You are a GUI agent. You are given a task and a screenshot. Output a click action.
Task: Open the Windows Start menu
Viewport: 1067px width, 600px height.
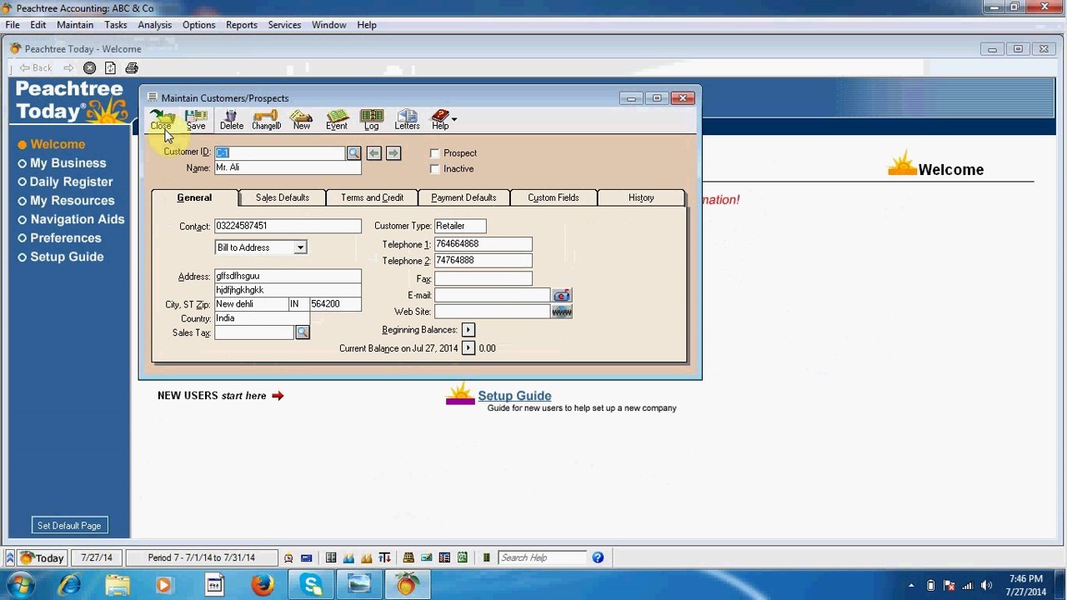pos(21,585)
